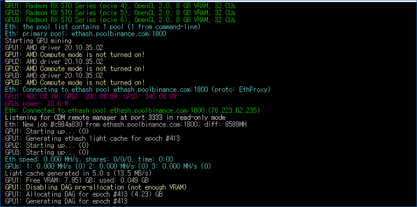Click 'Listening for CDM remote manager' line
Image resolution: width=417 pixels, height=207 pixels.
pos(115,117)
